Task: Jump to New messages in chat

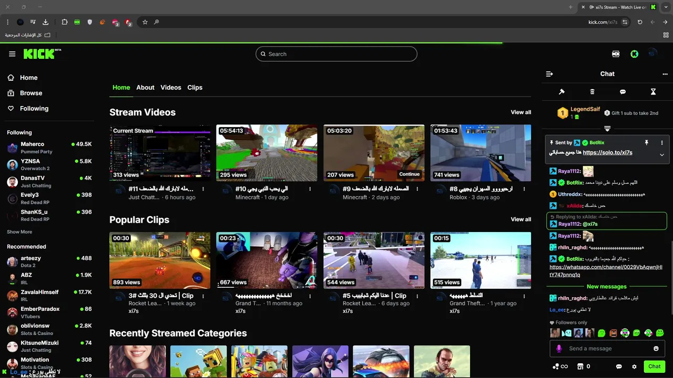Action: point(606,287)
